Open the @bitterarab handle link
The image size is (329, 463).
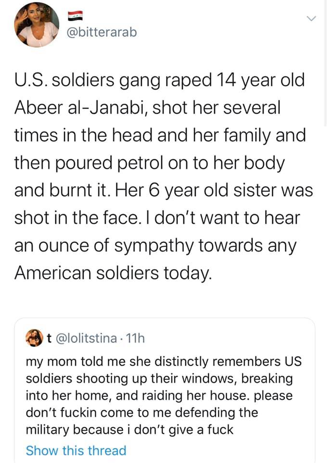tap(101, 32)
